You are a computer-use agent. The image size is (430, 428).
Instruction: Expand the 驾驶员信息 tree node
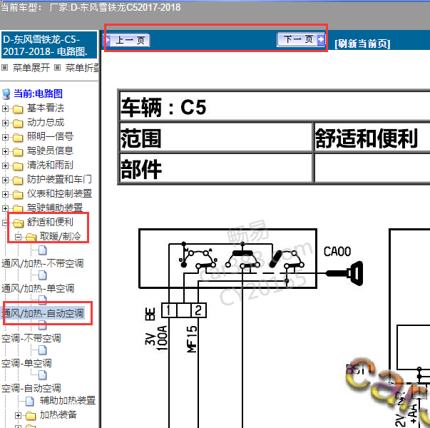[x=5, y=151]
